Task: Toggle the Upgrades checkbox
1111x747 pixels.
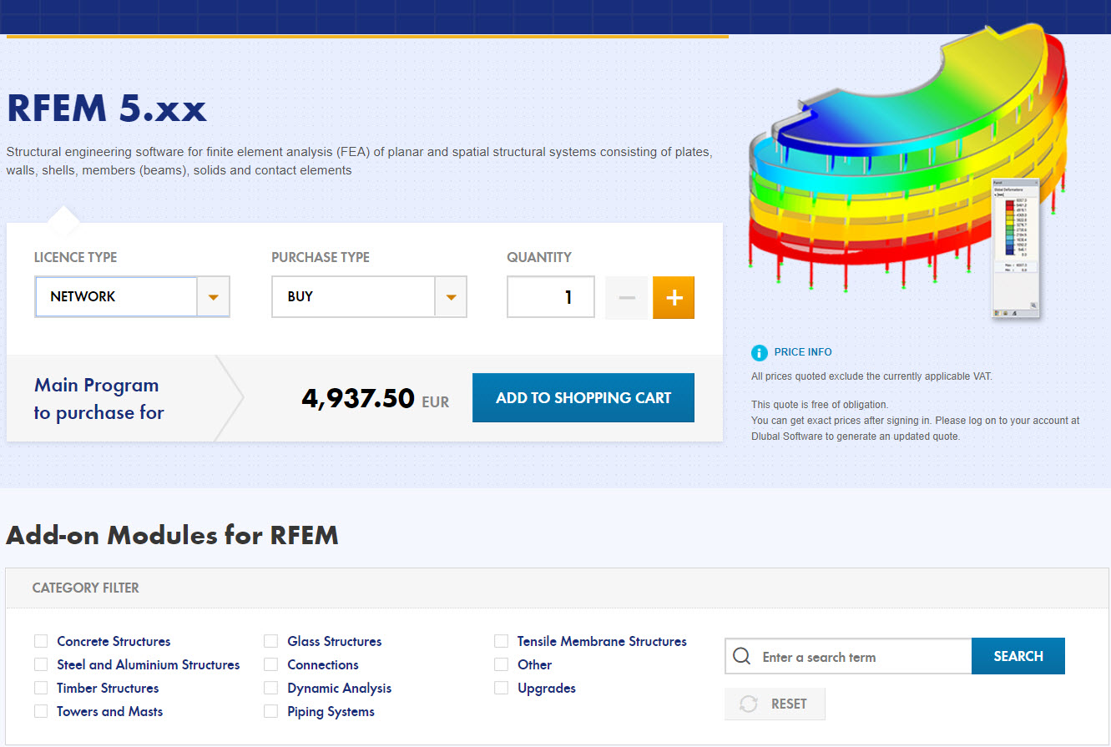Action: (x=501, y=688)
